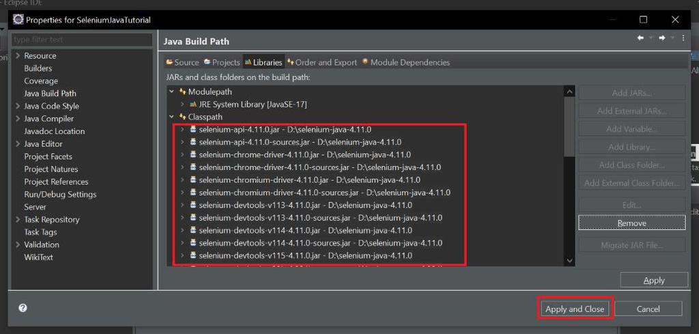Viewport: 699px width, 334px height.
Task: Expand the Java Compiler category
Action: (x=17, y=119)
